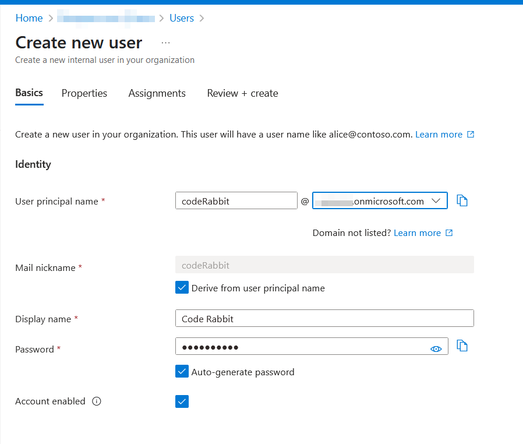Uncheck Derive from user principal name
This screenshot has height=444, width=523.
[x=182, y=287]
